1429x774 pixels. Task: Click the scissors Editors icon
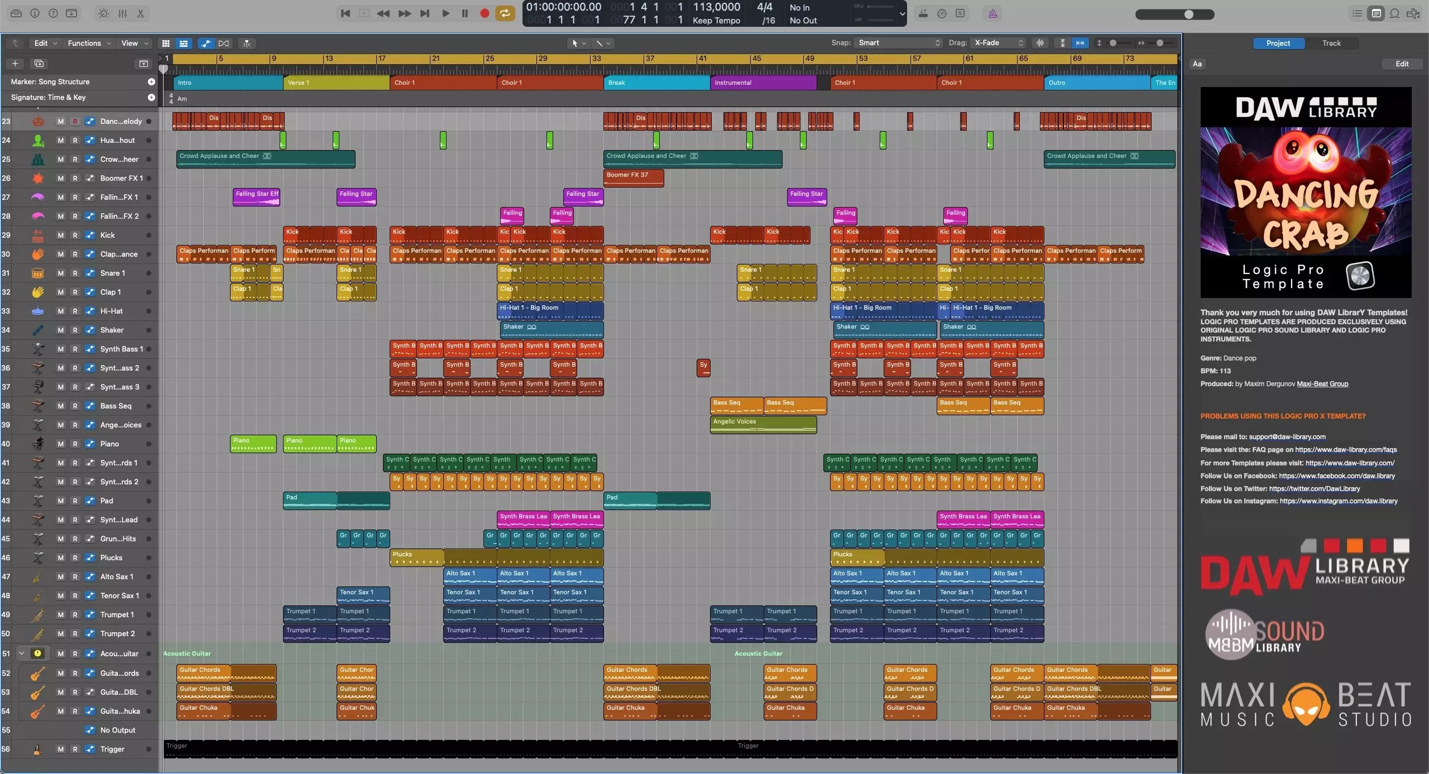click(141, 13)
